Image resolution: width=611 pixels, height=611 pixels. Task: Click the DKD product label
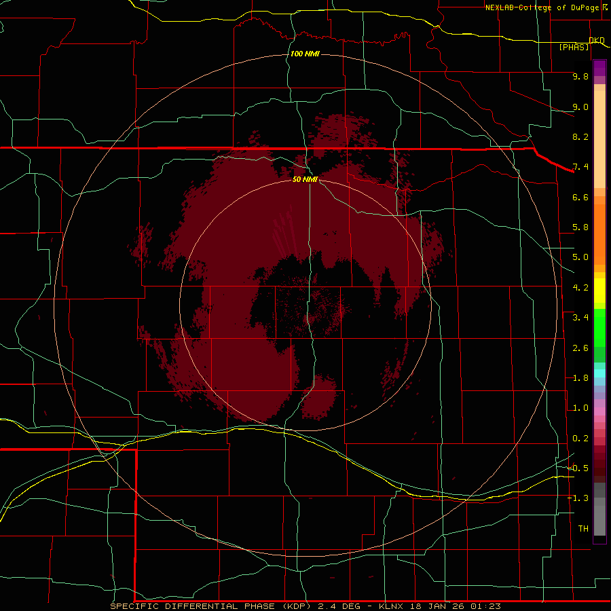(x=597, y=40)
